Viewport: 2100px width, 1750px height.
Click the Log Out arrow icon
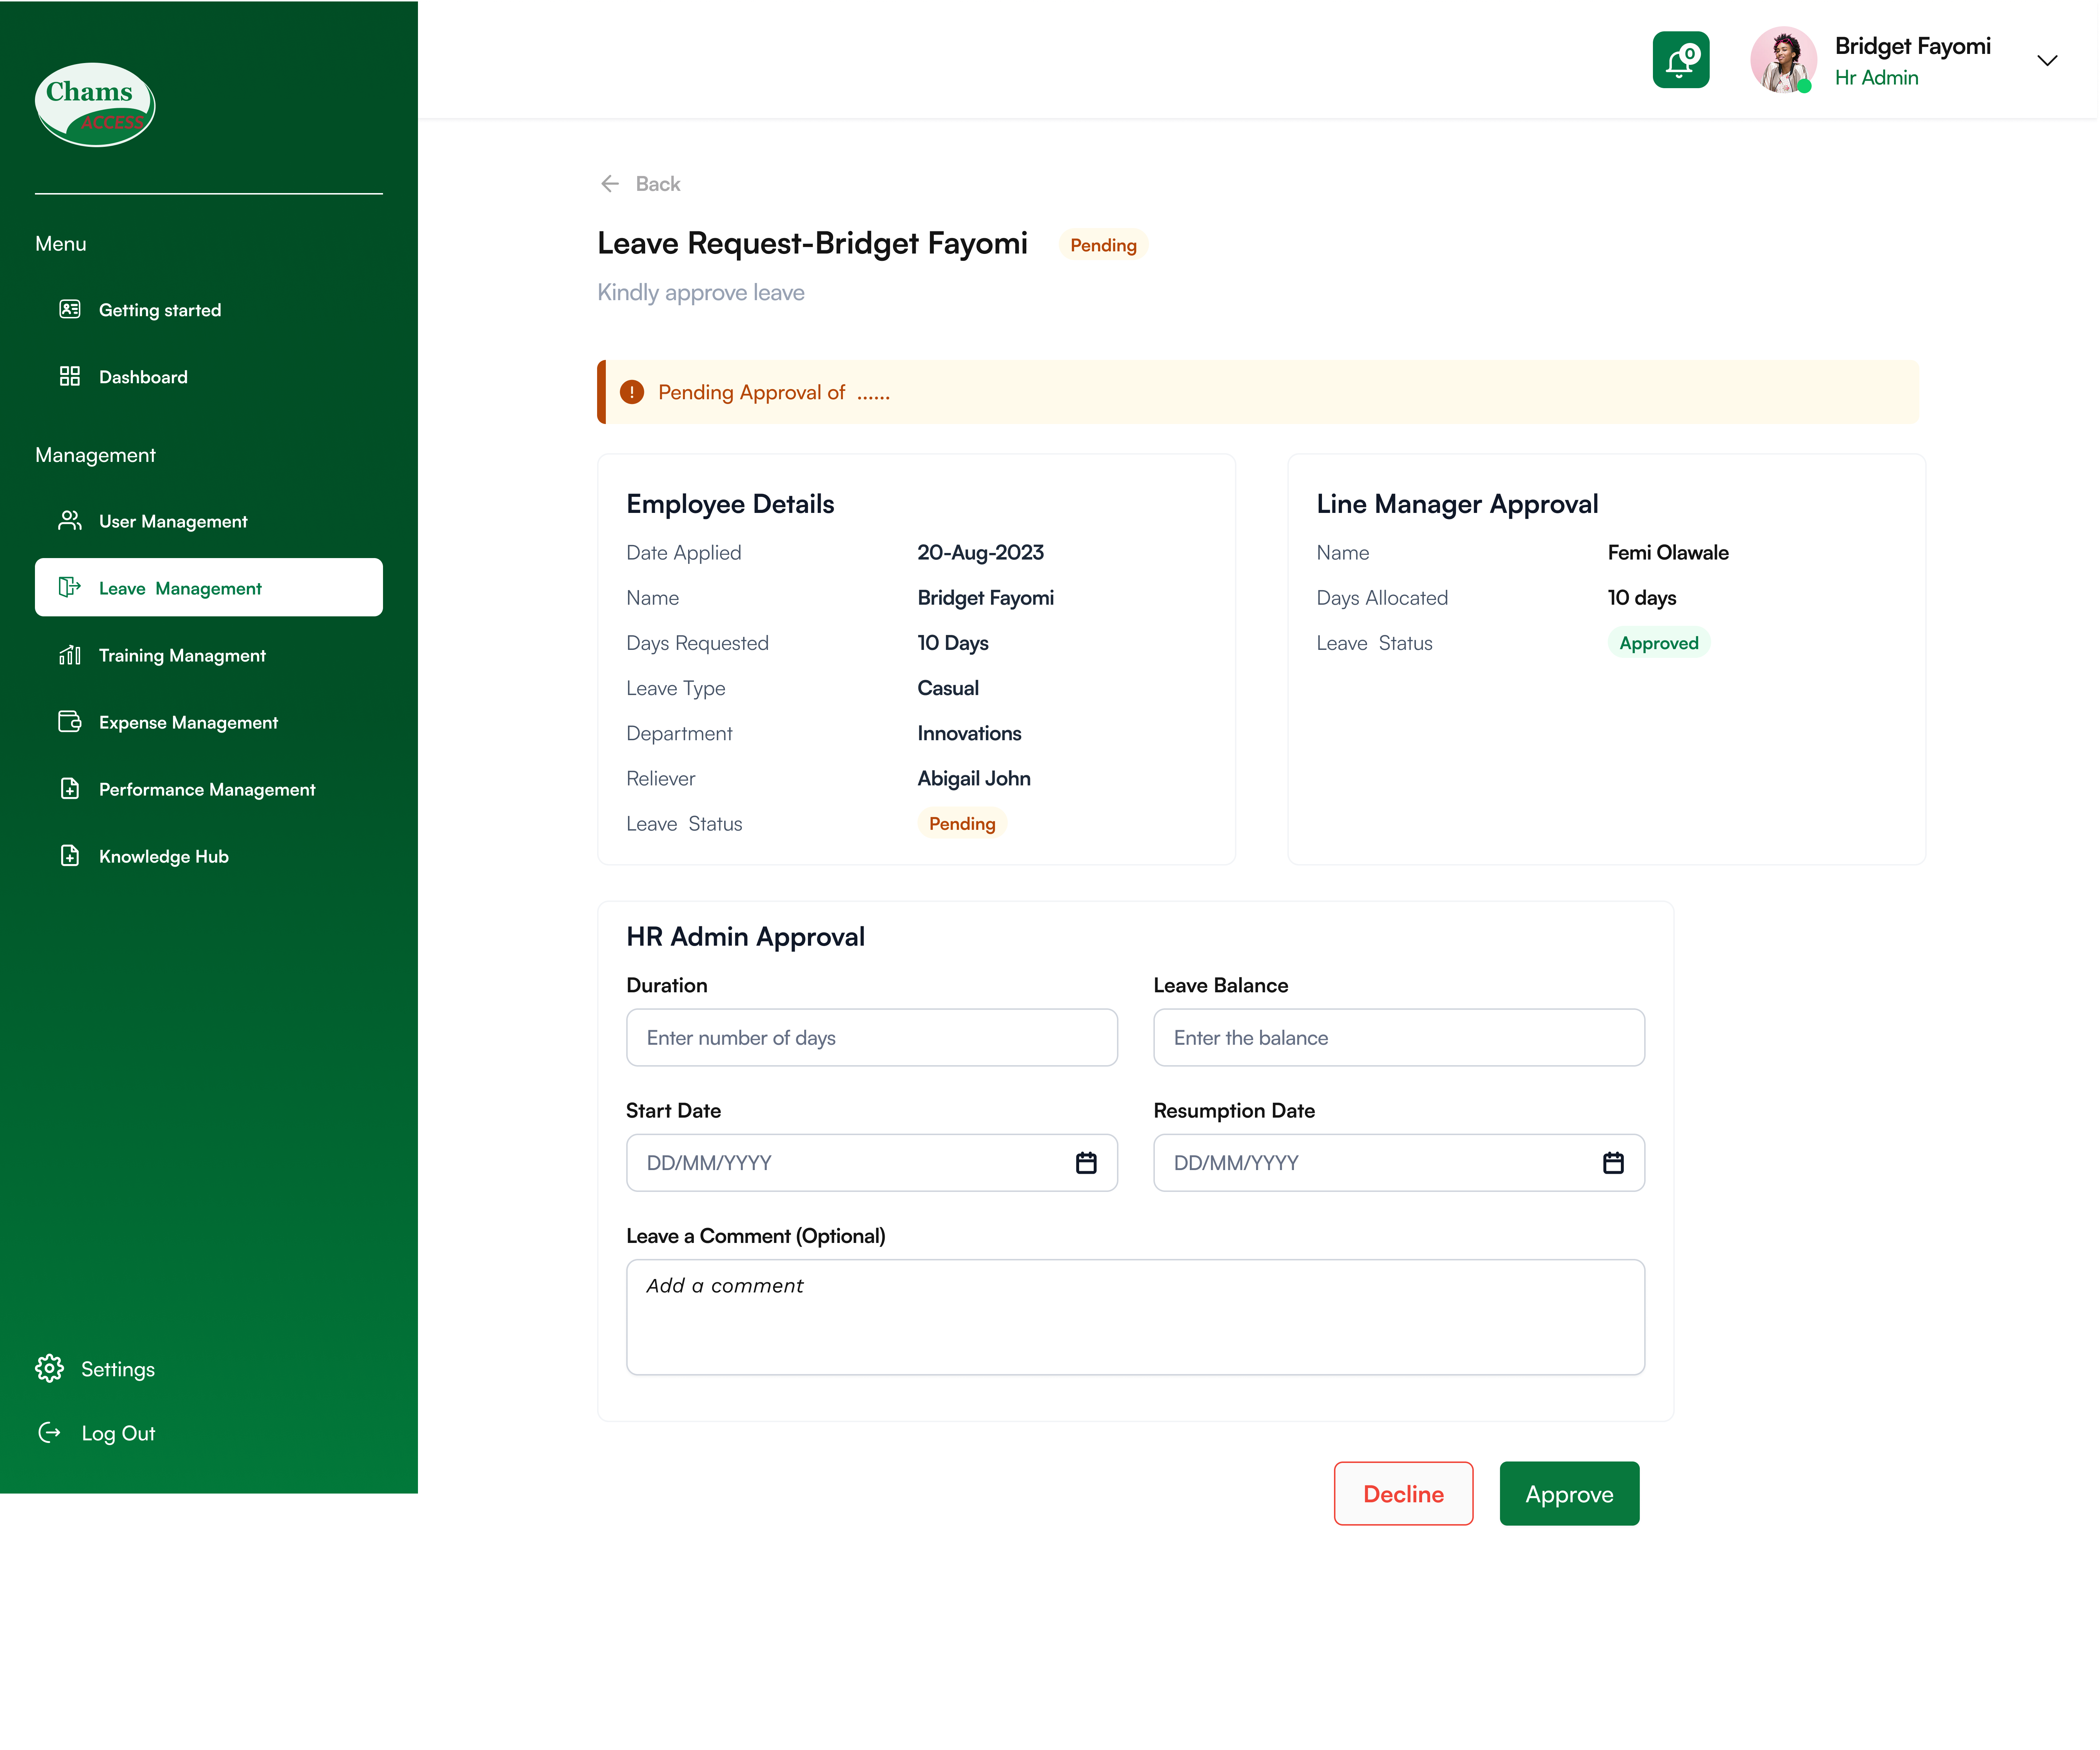(x=49, y=1433)
